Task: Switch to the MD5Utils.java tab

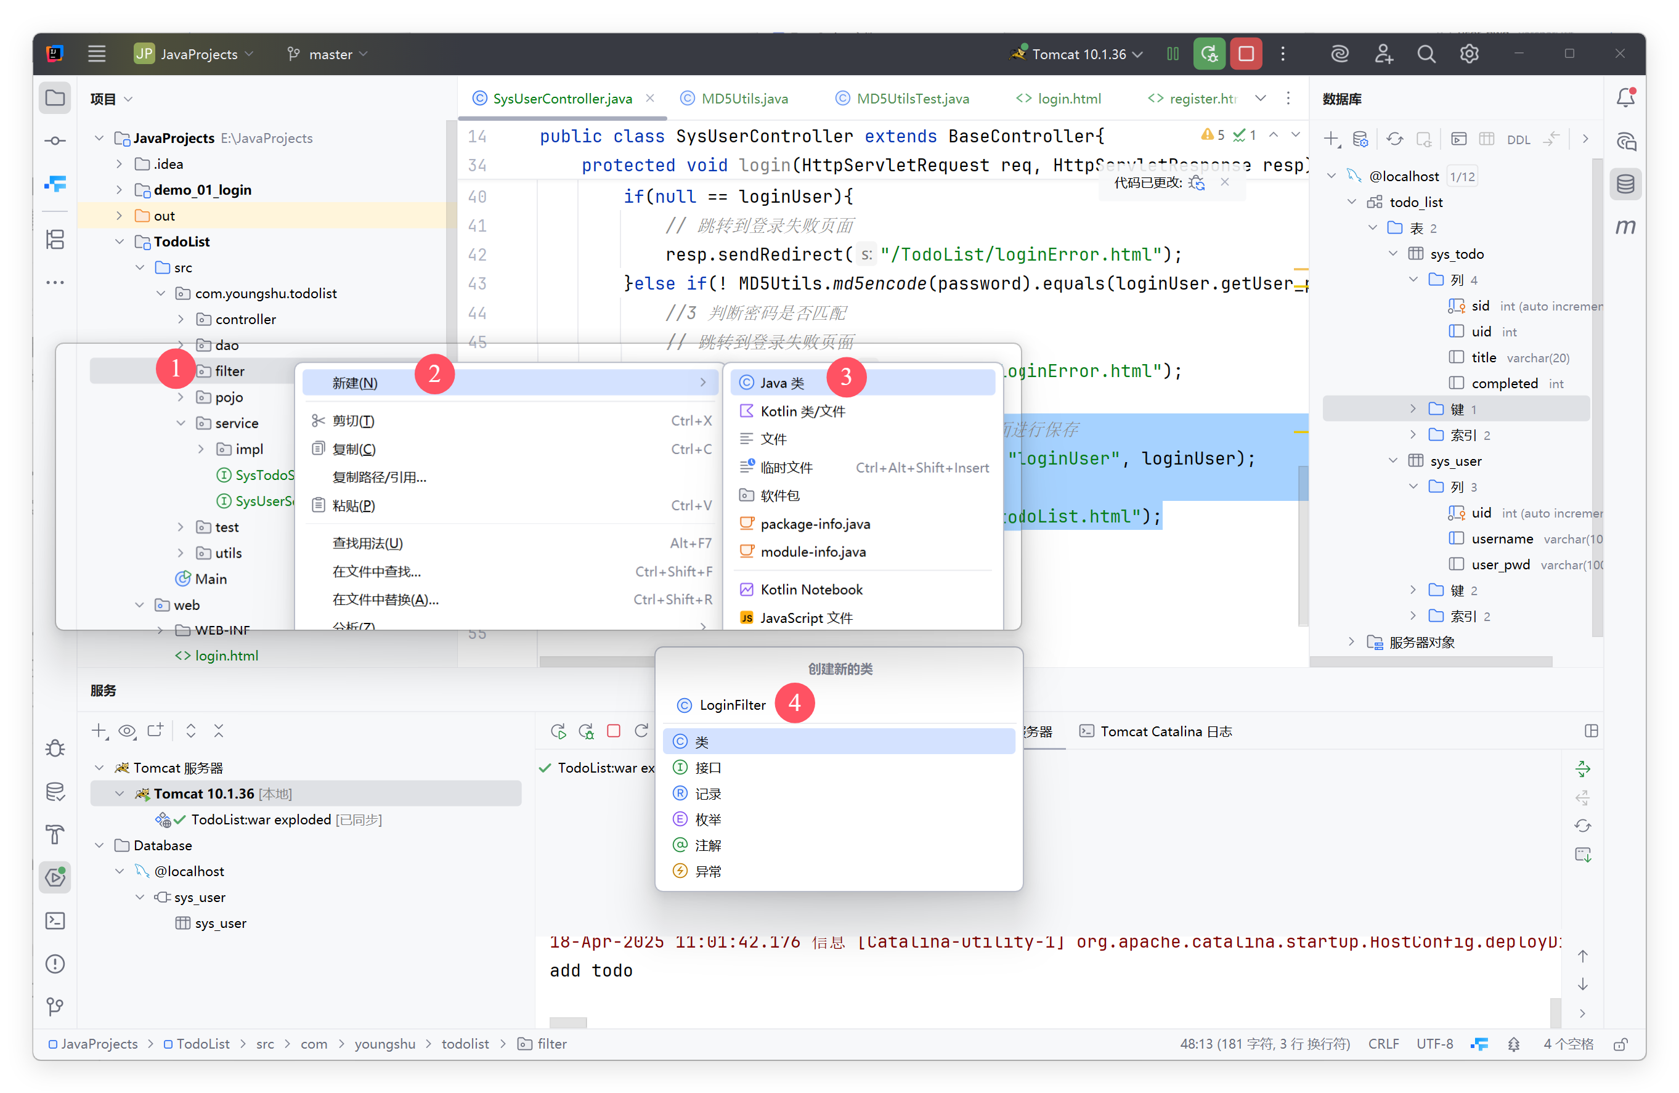Action: (x=734, y=99)
